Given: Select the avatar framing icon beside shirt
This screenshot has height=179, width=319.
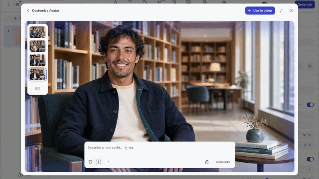Looking at the screenshot, I should coord(98,162).
